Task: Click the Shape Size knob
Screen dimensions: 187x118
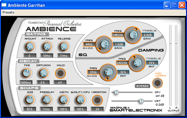Action: [x=29, y=100]
